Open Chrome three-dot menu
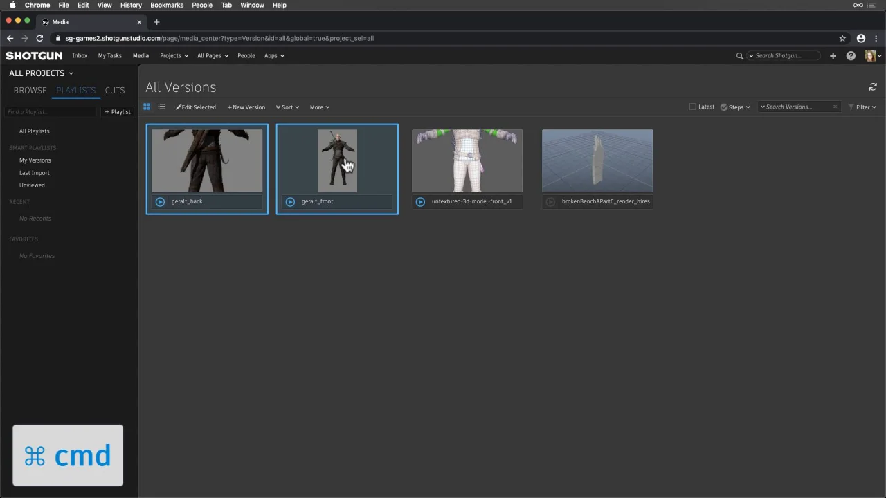 pos(876,38)
